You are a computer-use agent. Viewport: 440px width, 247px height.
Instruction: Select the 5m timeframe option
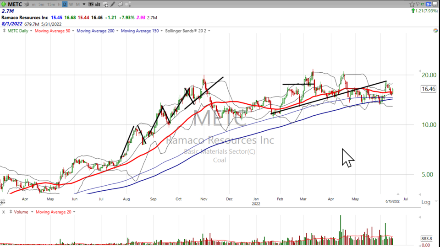click(x=41, y=4)
